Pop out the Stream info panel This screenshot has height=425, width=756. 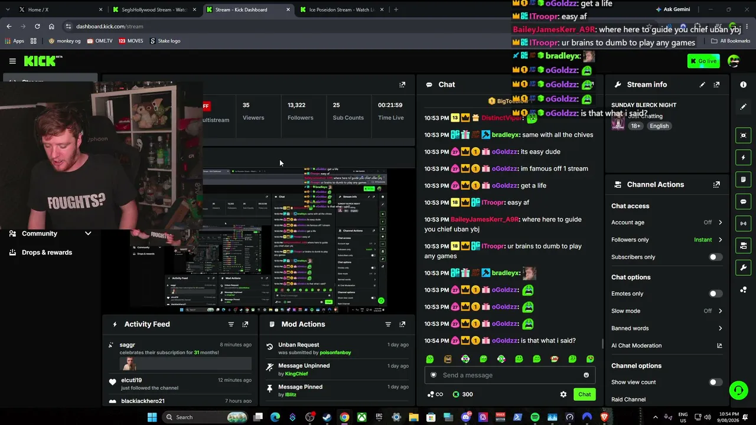coord(716,84)
